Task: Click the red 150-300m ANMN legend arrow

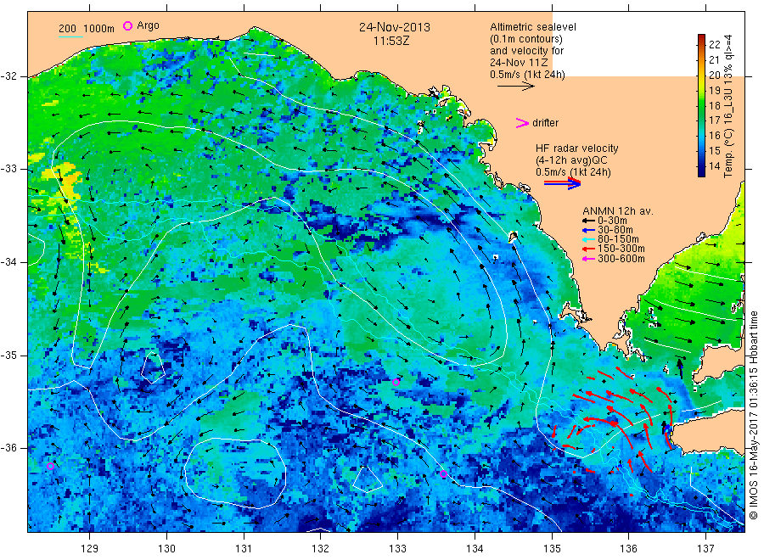Action: tap(588, 249)
